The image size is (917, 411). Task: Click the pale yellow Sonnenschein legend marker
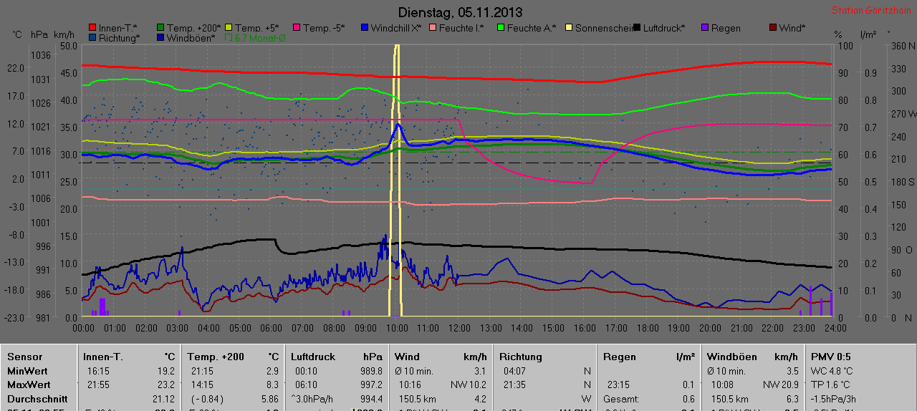[x=569, y=28]
